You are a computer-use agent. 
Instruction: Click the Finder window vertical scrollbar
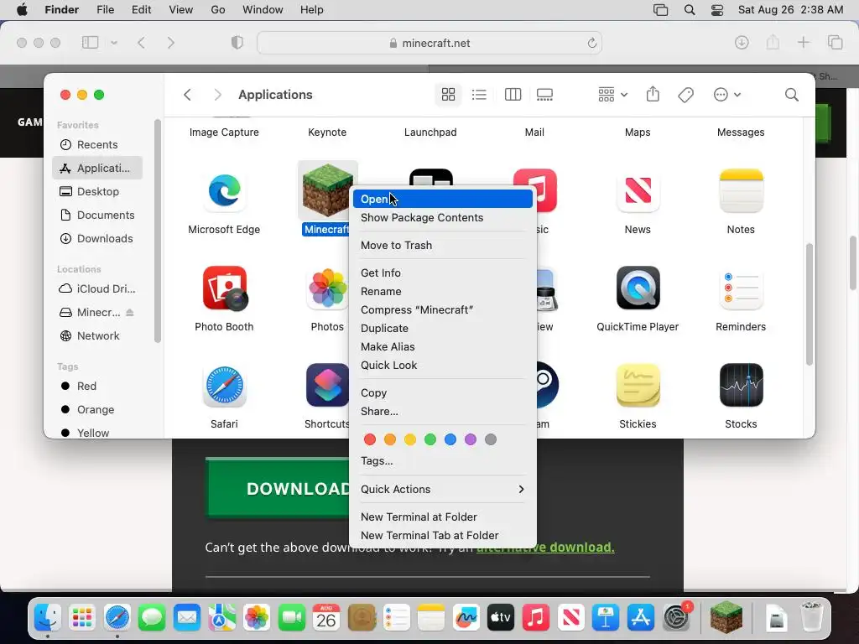(810, 304)
